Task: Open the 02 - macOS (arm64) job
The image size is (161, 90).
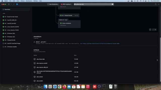Action: click(x=10, y=23)
